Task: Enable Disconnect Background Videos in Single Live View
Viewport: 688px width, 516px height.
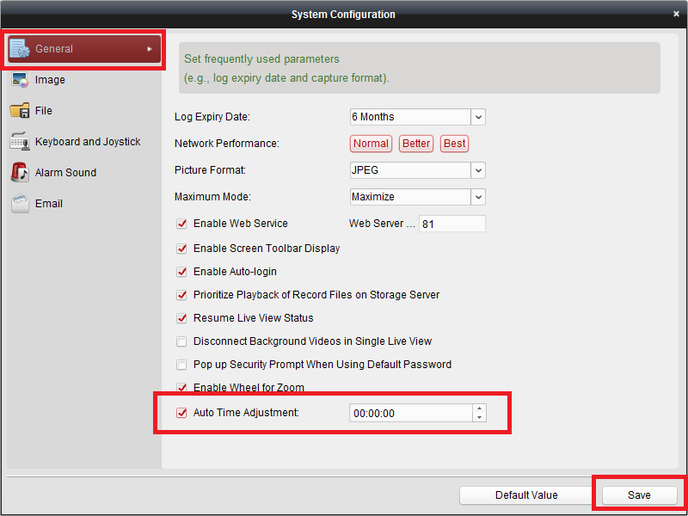Action: point(181,341)
